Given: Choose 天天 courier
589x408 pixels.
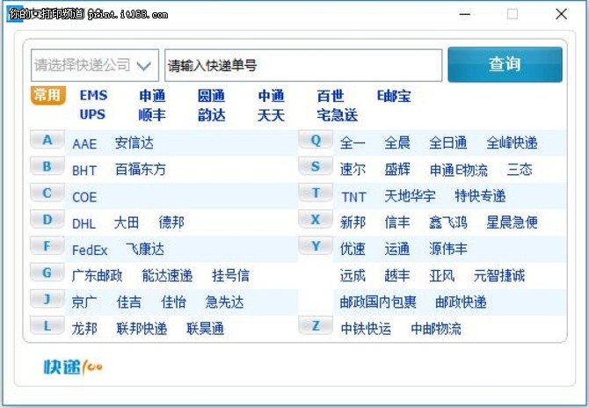Looking at the screenshot, I should (x=272, y=114).
